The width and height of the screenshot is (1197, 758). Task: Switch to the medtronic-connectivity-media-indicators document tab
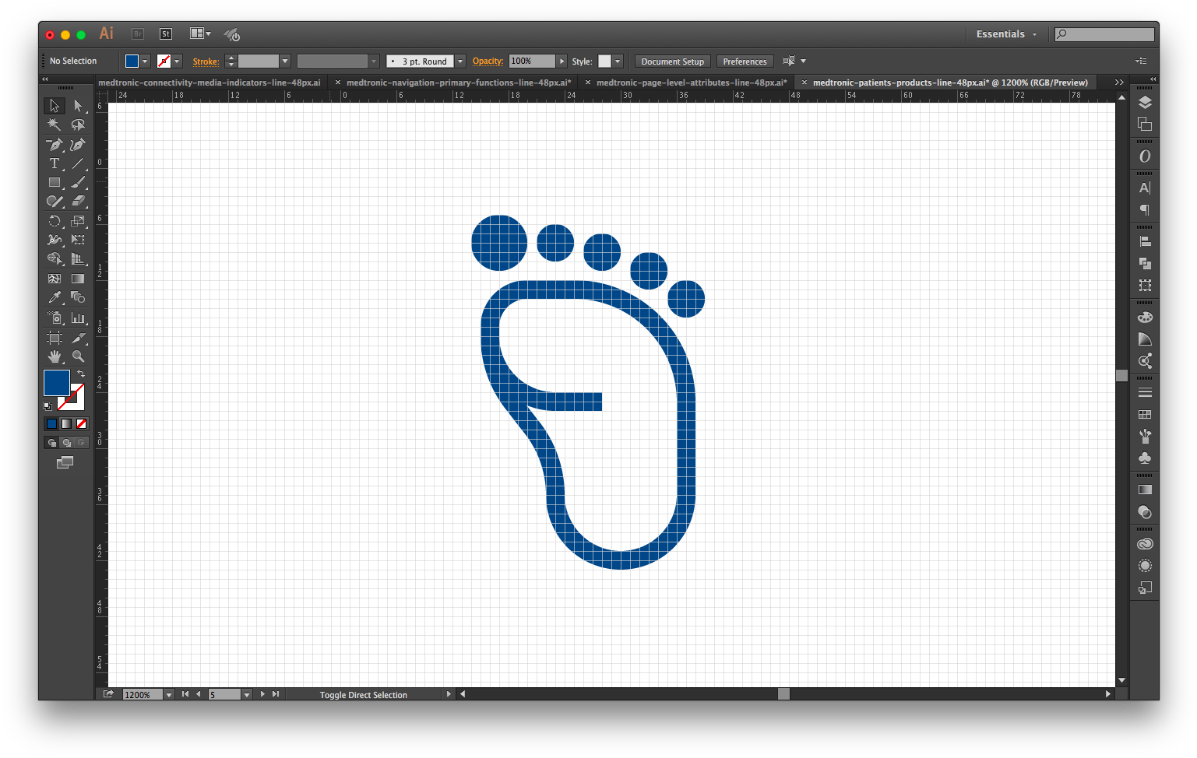[x=210, y=82]
